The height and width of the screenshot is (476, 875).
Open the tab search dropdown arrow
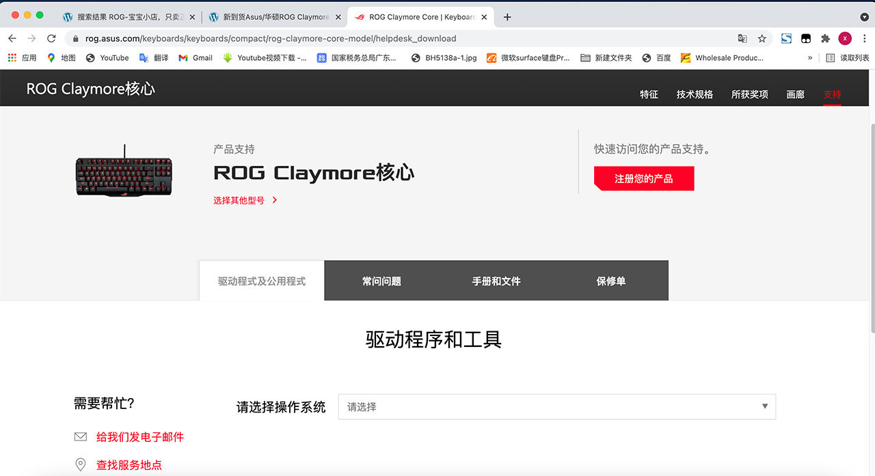click(864, 17)
